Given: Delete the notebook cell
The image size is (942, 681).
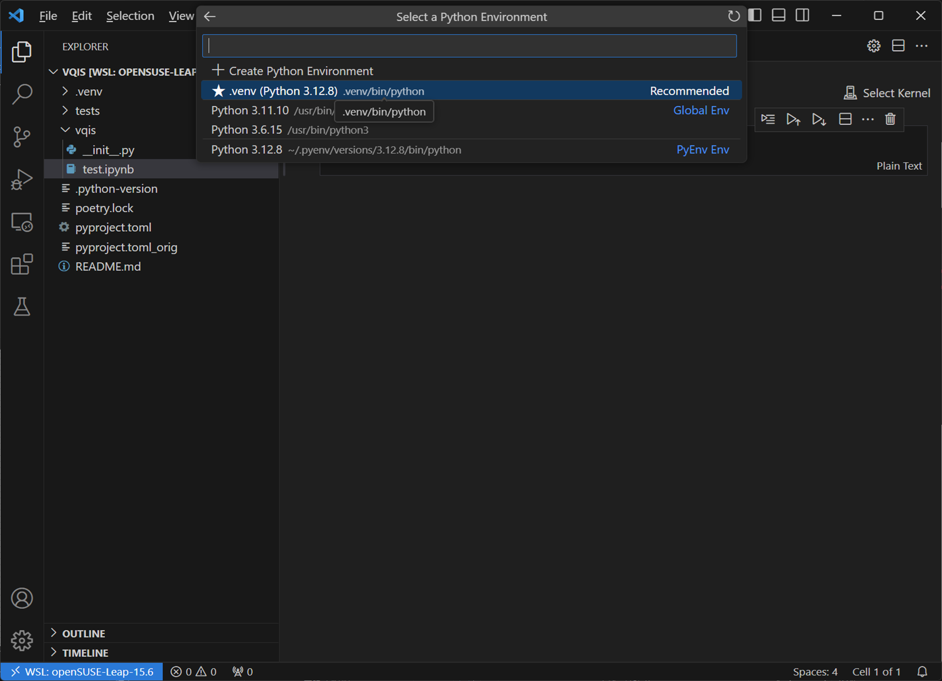Looking at the screenshot, I should tap(890, 119).
